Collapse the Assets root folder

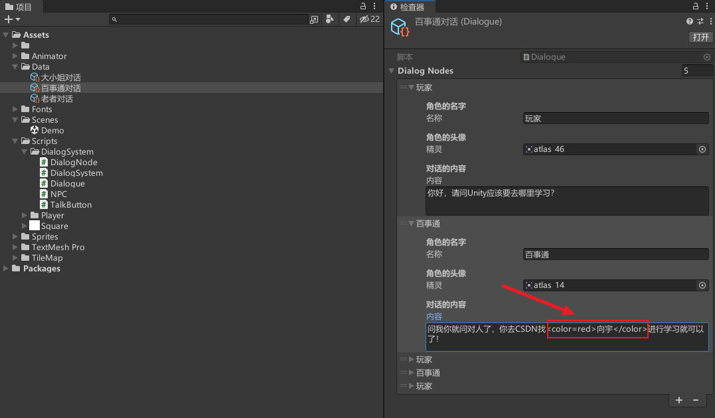point(6,35)
